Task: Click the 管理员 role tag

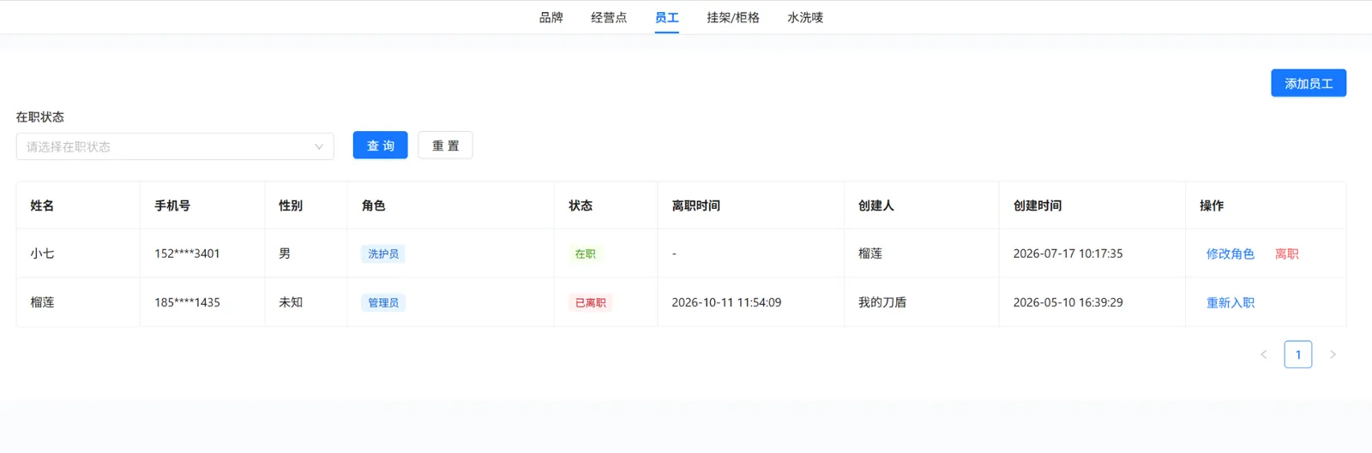Action: click(x=382, y=302)
